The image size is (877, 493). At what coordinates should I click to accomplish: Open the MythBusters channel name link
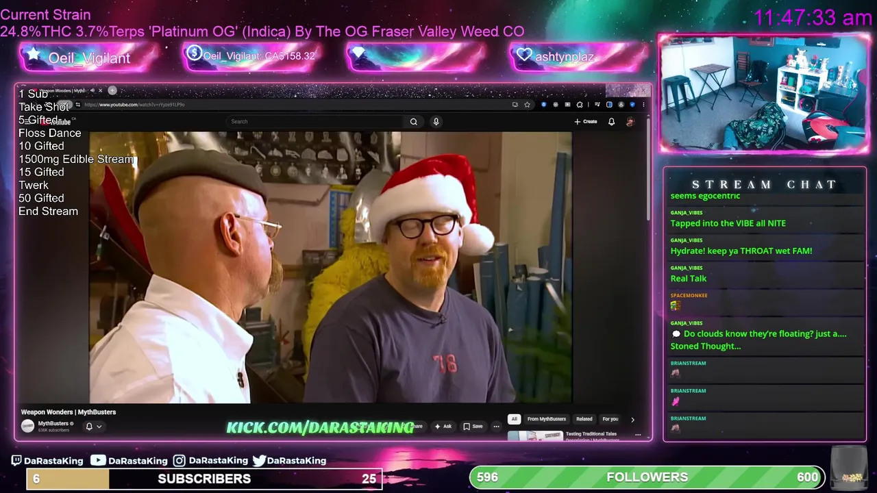pyautogui.click(x=53, y=423)
